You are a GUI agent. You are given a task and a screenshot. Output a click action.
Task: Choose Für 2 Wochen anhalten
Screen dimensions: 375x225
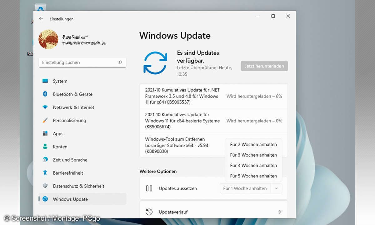click(253, 144)
